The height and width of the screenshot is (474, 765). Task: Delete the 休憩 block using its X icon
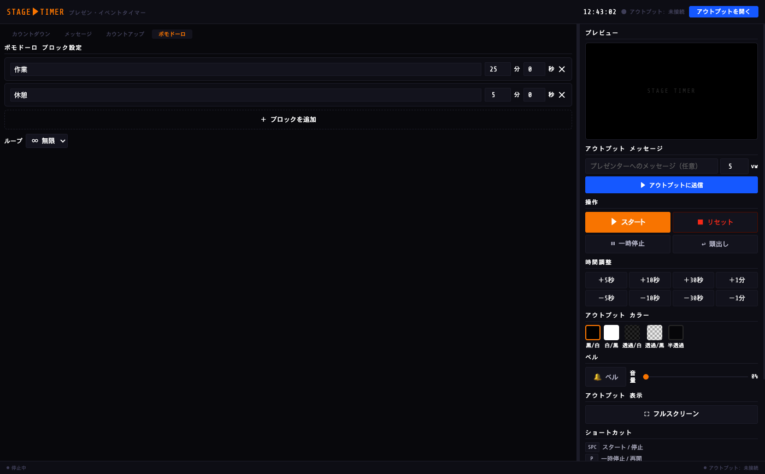[562, 95]
